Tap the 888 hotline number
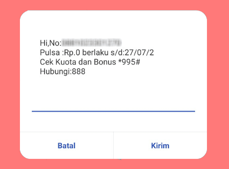 tap(79, 71)
